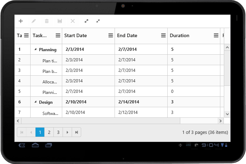Image resolution: width=246 pixels, height=164 pixels.
Task: Click the vertical scrollbar down arrow
Action: coord(227,114)
